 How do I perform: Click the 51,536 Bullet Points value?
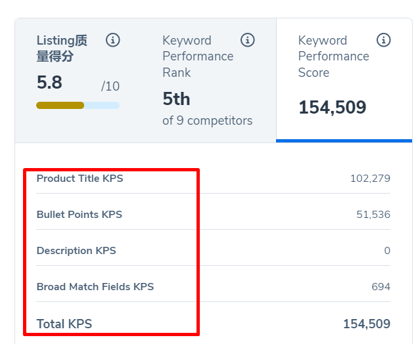(x=373, y=215)
